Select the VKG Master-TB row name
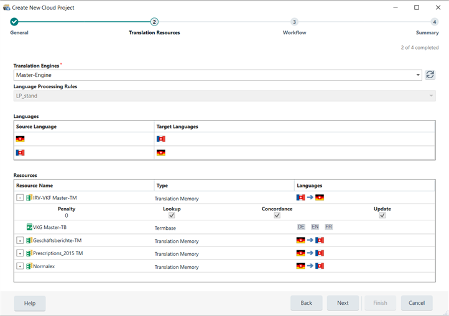 click(x=50, y=227)
